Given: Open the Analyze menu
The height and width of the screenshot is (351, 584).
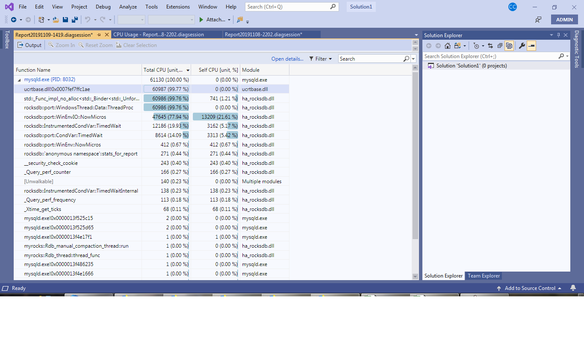Looking at the screenshot, I should tap(128, 7).
